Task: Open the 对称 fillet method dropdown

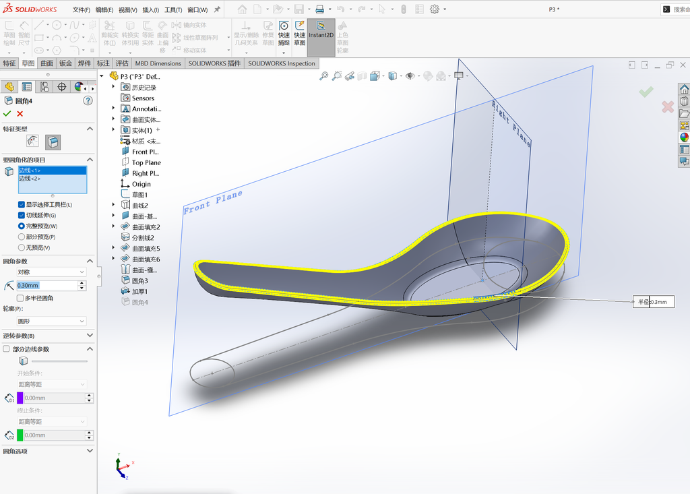Action: click(x=51, y=272)
